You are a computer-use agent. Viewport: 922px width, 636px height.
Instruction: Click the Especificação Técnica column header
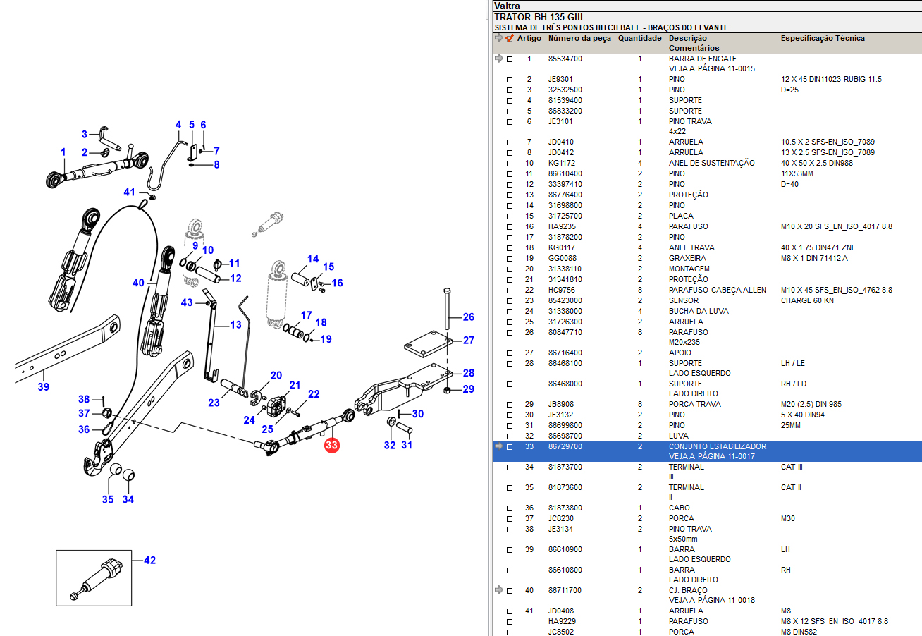[x=822, y=39]
